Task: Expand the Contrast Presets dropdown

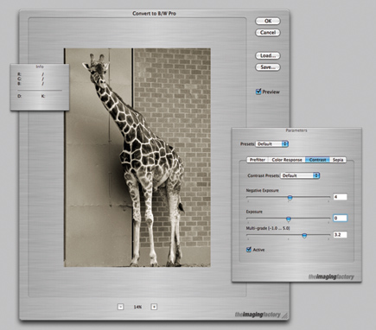Action: pyautogui.click(x=300, y=175)
